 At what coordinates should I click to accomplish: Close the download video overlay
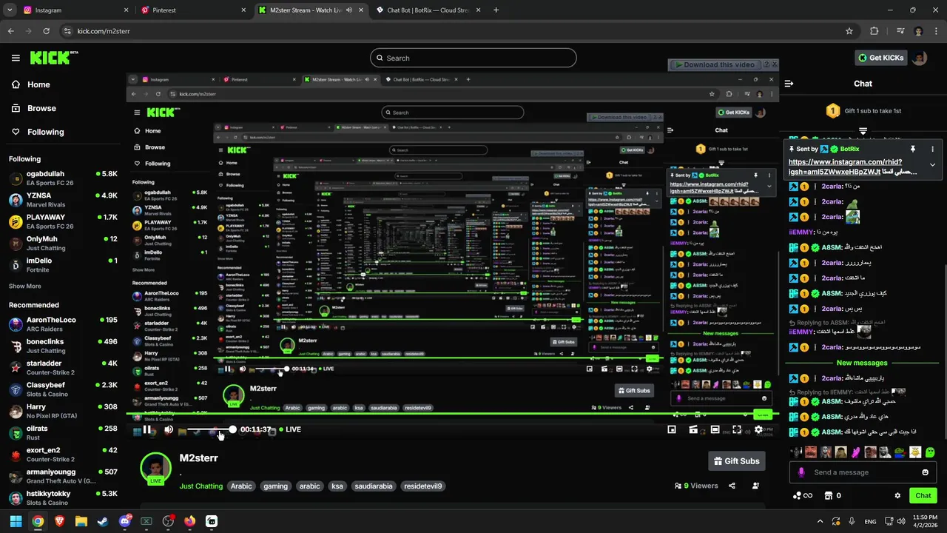point(775,64)
